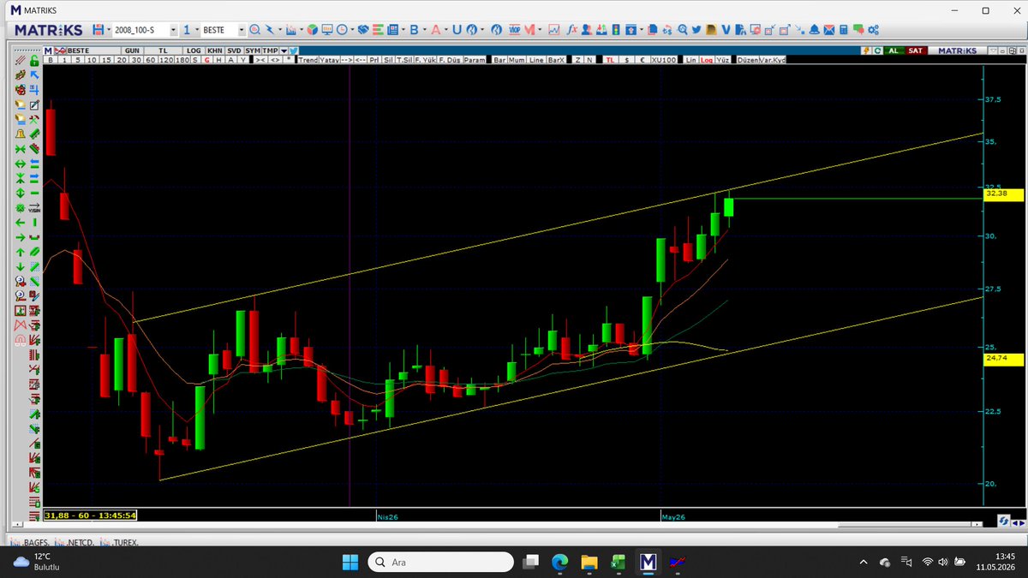The width and height of the screenshot is (1028, 578).
Task: Click the green right arrow drawing tool
Action: pos(21,237)
